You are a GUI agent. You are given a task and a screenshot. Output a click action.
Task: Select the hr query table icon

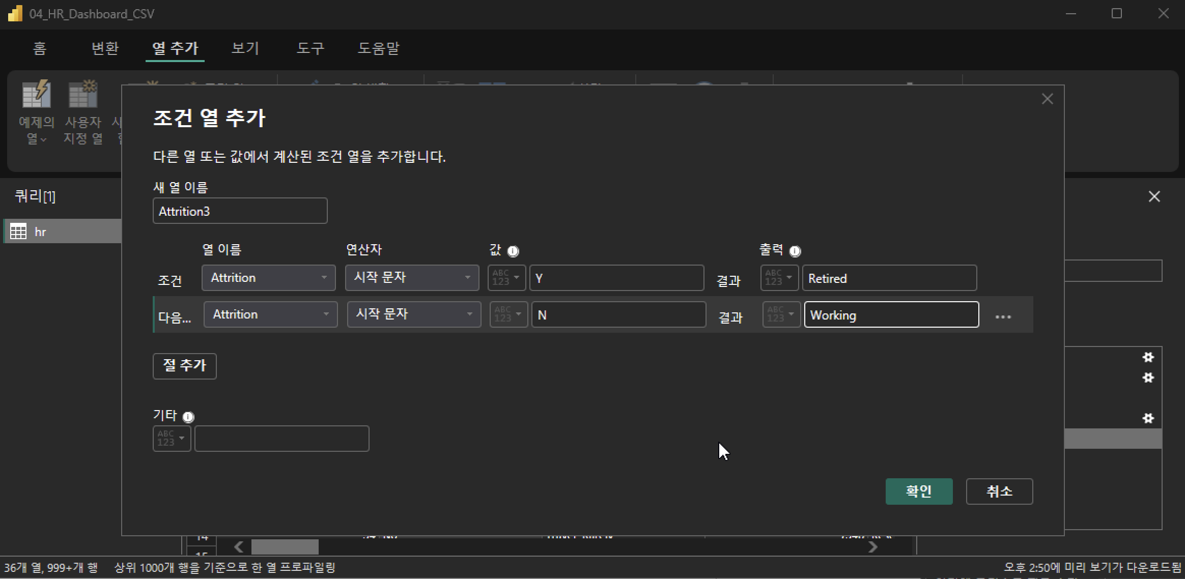[x=19, y=231]
